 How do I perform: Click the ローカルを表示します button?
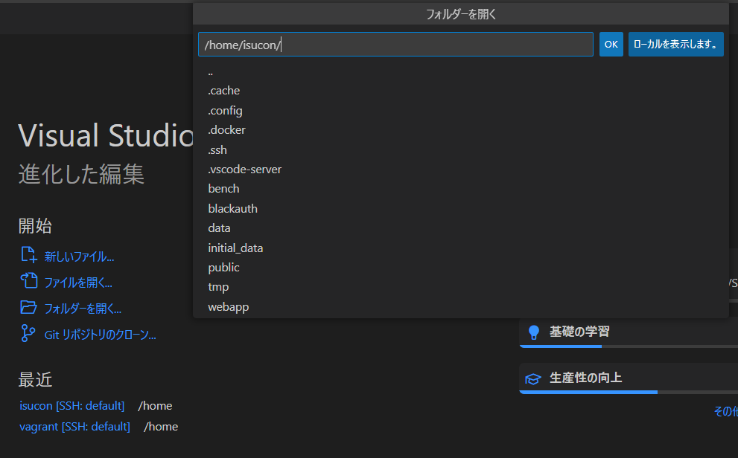(x=676, y=44)
